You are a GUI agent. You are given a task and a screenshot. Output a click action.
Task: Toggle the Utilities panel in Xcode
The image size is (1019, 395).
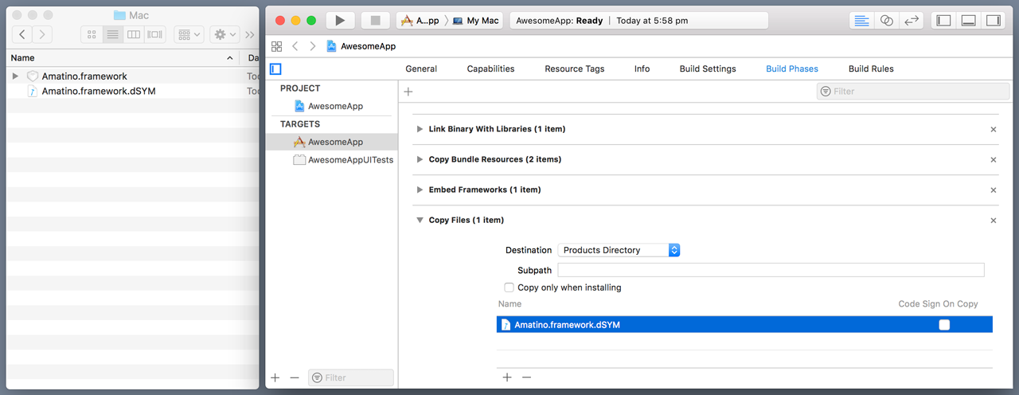pos(994,21)
